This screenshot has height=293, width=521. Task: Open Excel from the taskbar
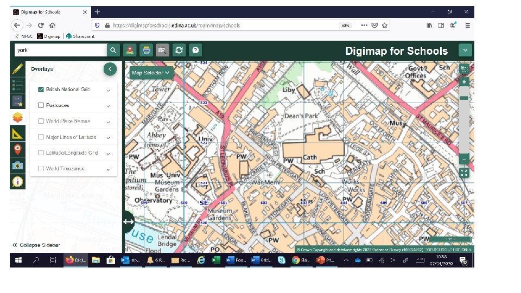216,260
